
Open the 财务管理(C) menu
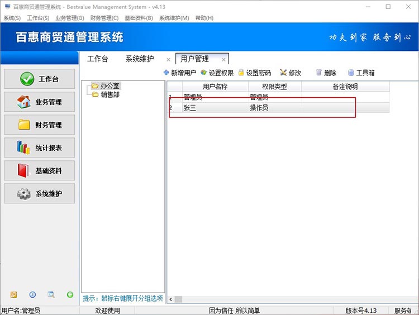[x=104, y=18]
